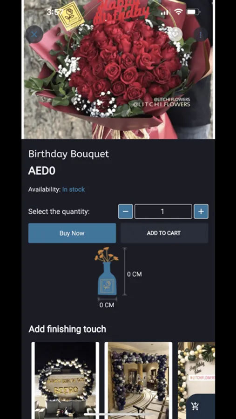Increase quantity with the plus button

coord(201,211)
